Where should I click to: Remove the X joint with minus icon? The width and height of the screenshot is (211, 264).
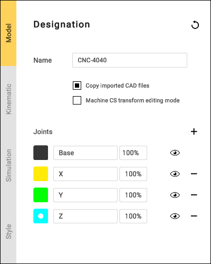pos(194,174)
